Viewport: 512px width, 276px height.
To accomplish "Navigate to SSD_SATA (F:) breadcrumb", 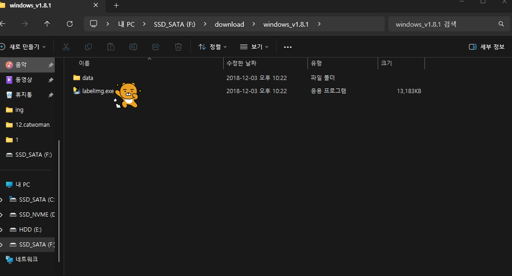I will pos(175,24).
